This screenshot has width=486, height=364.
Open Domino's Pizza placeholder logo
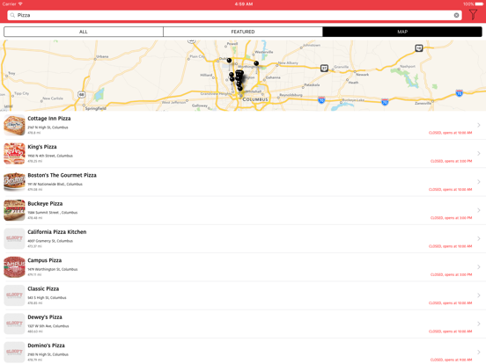(x=14, y=353)
